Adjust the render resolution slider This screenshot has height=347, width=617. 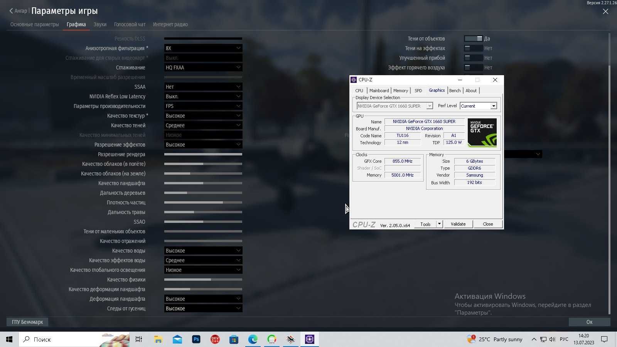click(x=203, y=154)
